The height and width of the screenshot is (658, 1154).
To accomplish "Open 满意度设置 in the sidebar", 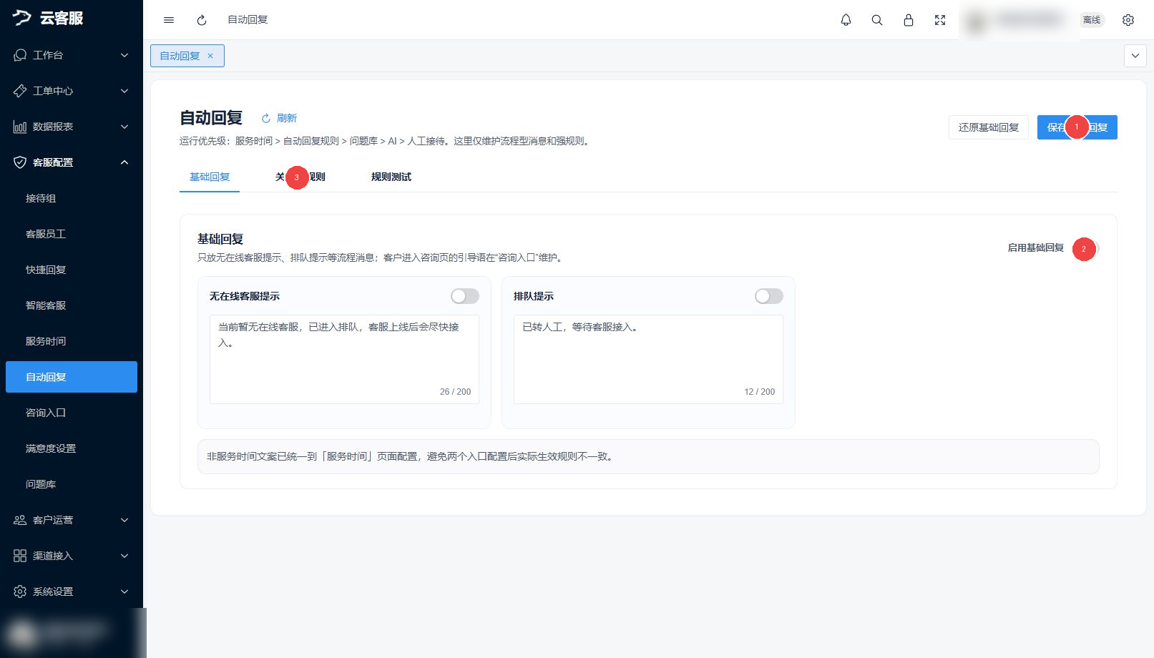I will [x=72, y=448].
